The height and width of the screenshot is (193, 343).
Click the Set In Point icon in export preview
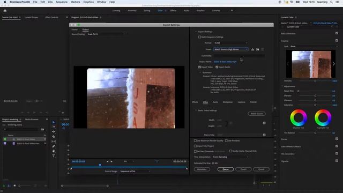(107, 161)
